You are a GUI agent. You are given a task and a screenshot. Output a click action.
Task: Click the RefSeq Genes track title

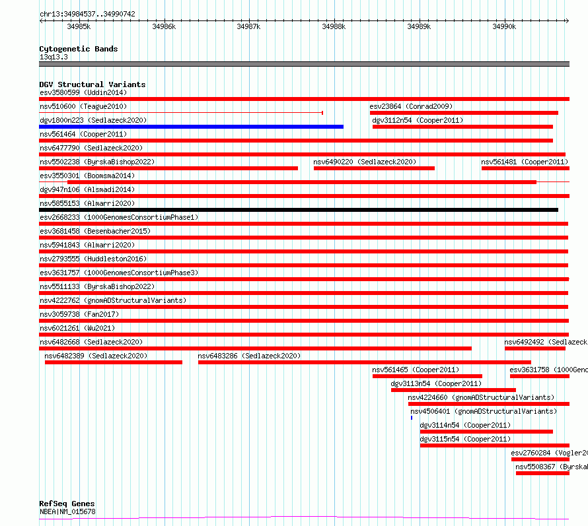pos(67,504)
